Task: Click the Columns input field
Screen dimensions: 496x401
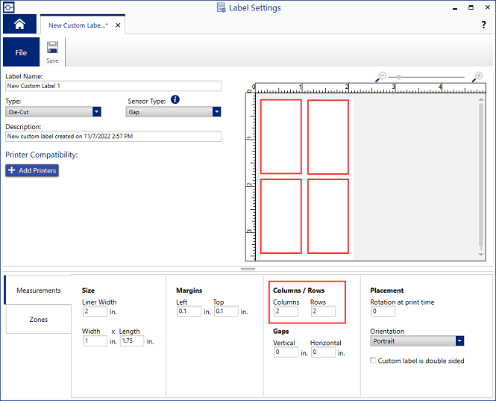Action: pyautogui.click(x=286, y=311)
